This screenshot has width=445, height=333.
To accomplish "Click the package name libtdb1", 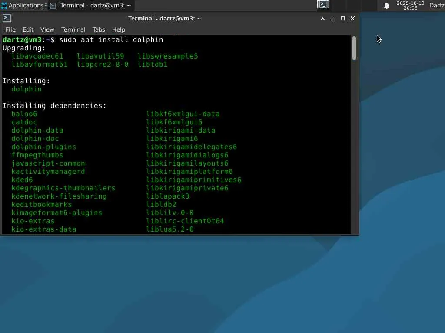I will click(x=153, y=64).
